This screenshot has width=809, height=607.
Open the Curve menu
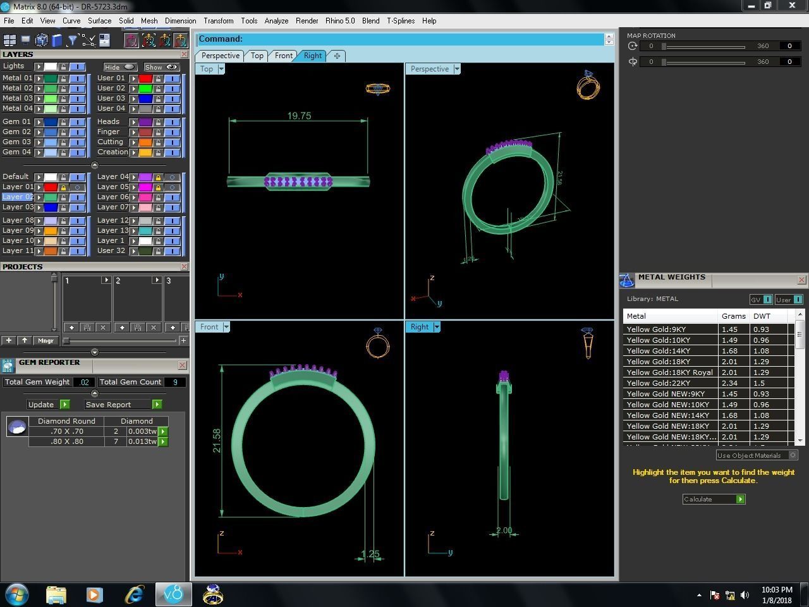[71, 21]
